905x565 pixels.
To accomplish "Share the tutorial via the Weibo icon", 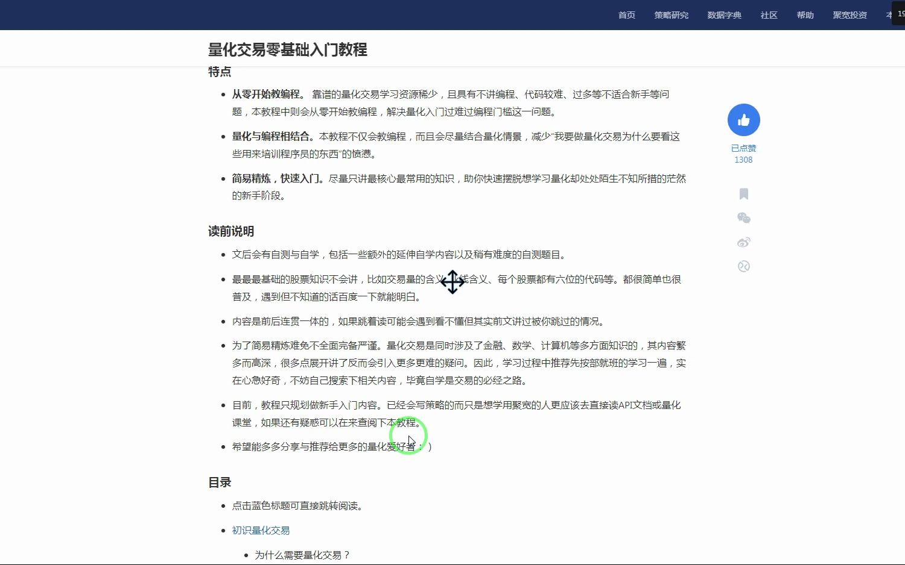I will tap(744, 242).
